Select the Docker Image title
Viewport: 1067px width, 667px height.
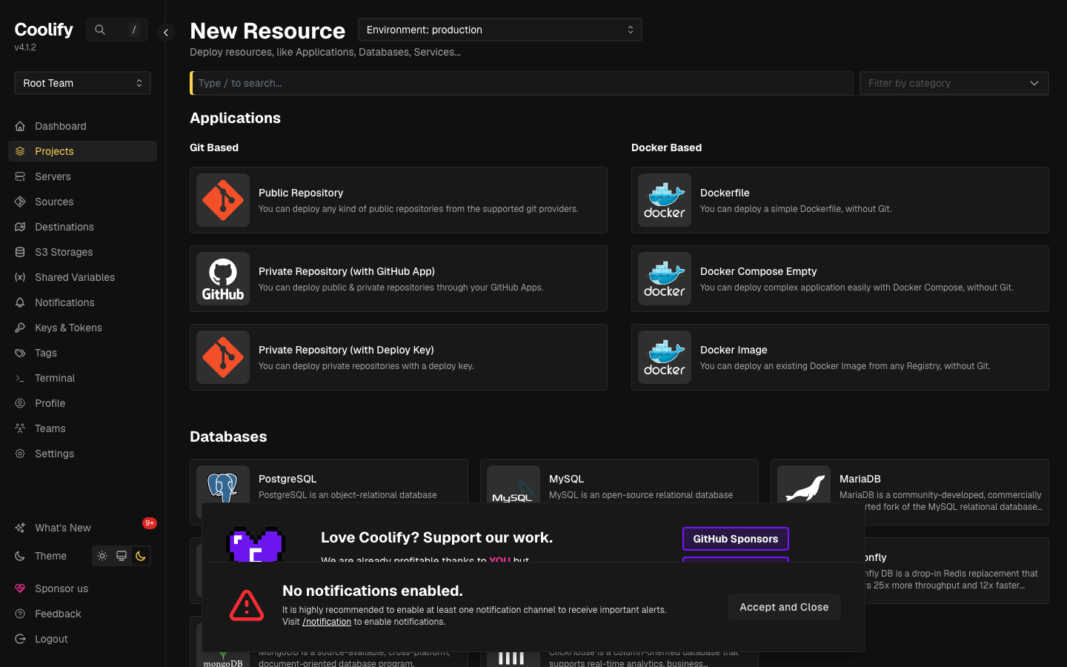pyautogui.click(x=734, y=350)
